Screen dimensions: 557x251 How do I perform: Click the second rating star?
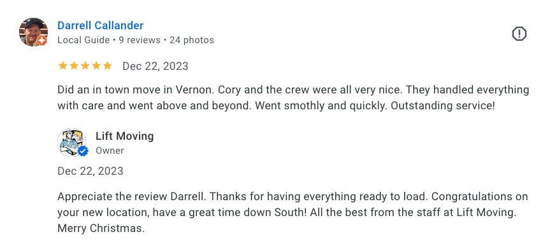(x=74, y=66)
